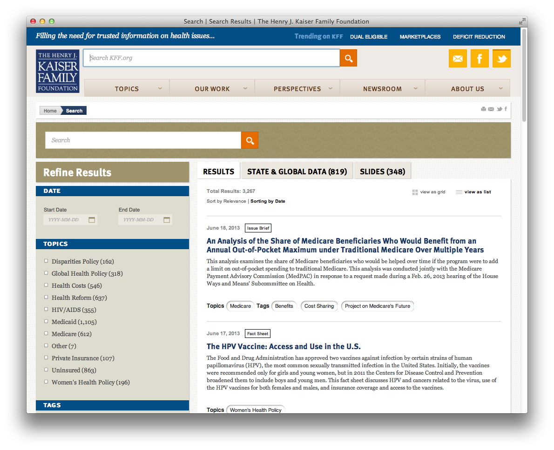Click the Women's Health Policy topic tag
Image resolution: width=554 pixels, height=450 pixels.
tap(256, 410)
